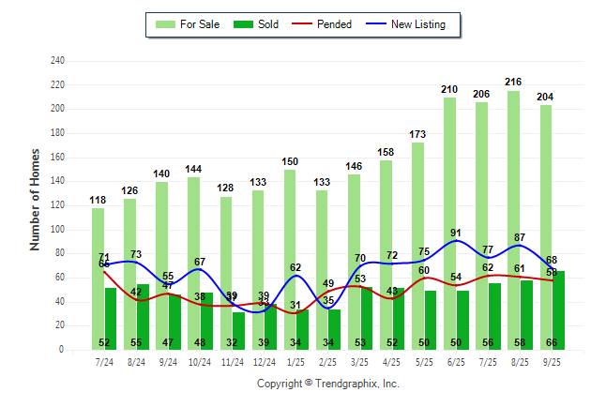Select the 240 y-axis tick label
606x407 pixels.
pos(57,61)
